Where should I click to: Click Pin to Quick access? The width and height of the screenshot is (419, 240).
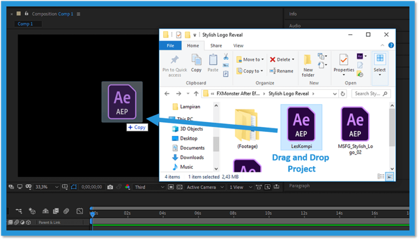tap(175, 65)
